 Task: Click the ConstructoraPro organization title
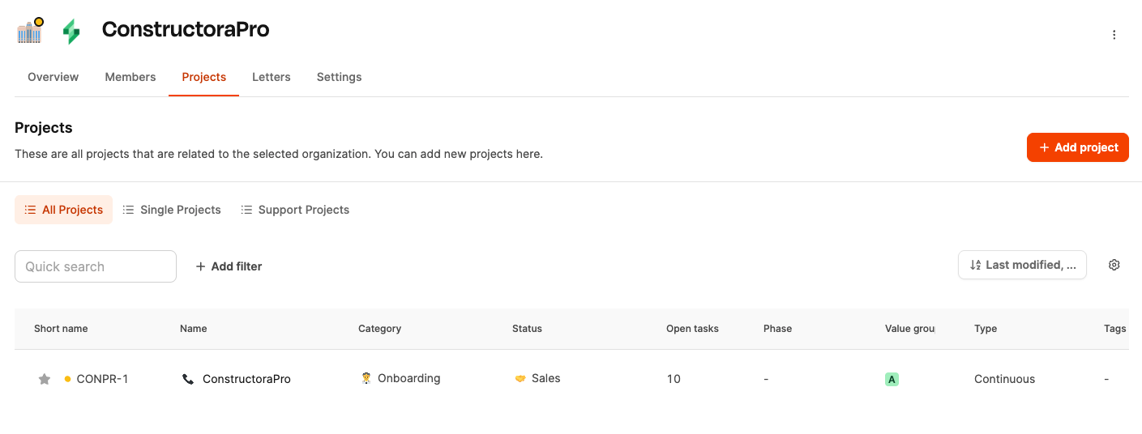[186, 30]
